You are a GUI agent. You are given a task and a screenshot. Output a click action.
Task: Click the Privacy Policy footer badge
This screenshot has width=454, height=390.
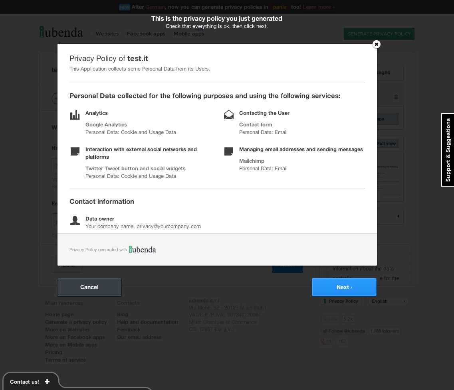(341, 301)
